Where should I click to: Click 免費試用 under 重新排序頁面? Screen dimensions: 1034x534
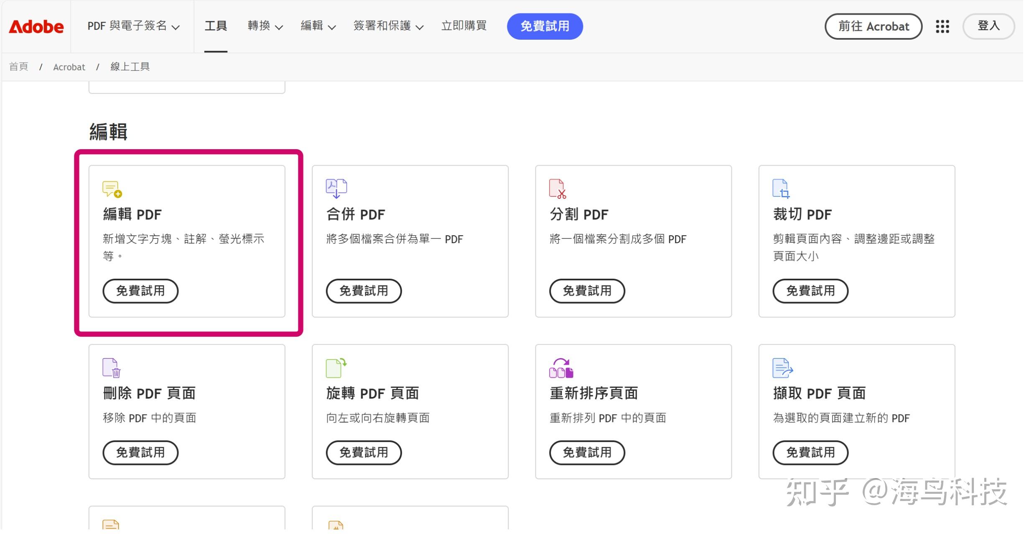coord(587,453)
